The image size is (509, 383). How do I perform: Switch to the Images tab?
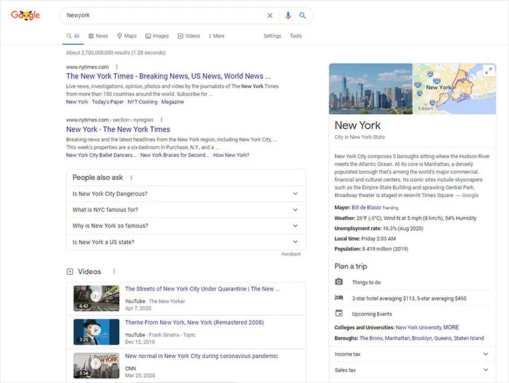coord(157,36)
